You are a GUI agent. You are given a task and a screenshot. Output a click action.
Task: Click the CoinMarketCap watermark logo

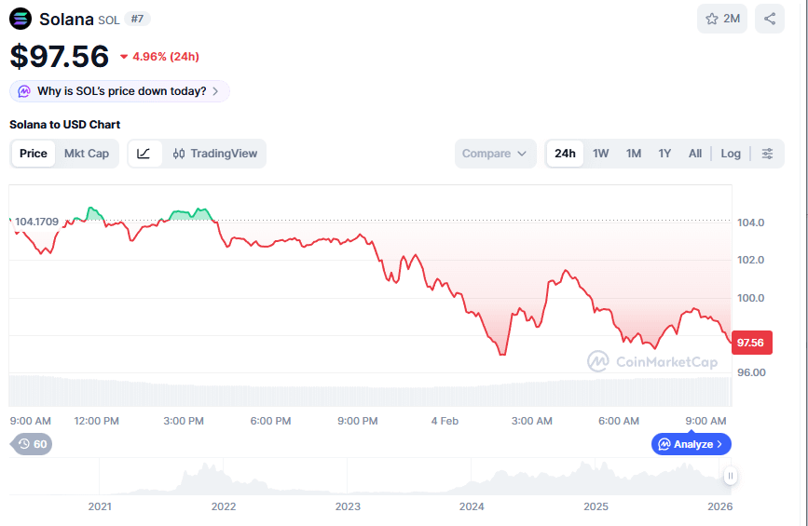tap(652, 361)
